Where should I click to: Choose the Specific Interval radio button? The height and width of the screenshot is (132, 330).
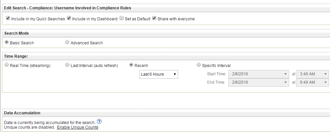199,65
